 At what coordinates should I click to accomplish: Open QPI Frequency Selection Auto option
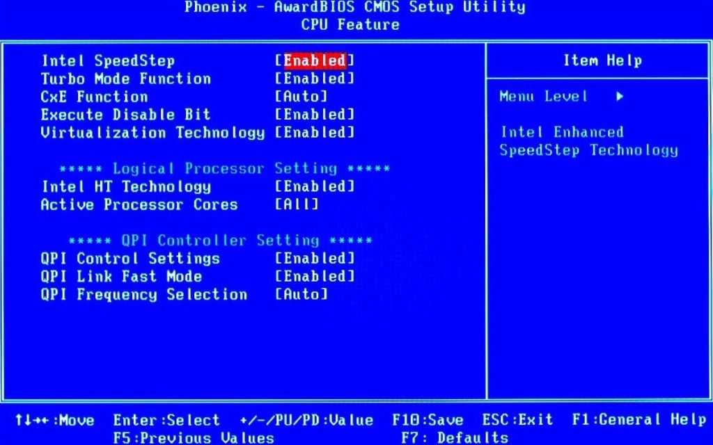click(x=301, y=294)
